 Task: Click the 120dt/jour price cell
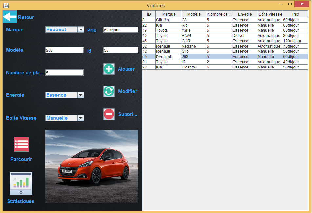pos(295,41)
